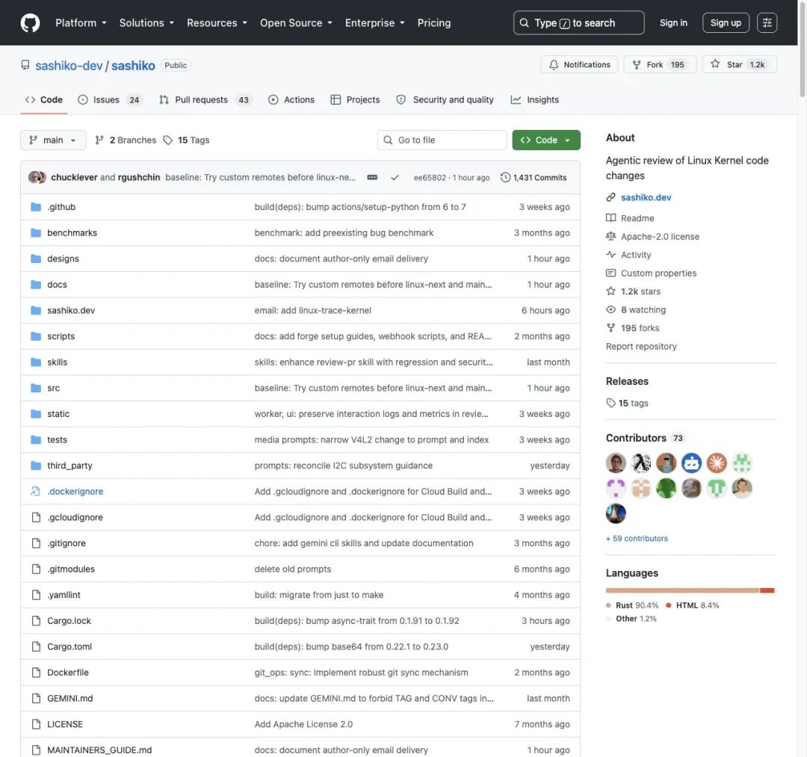807x757 pixels.
Task: Expand the green Code dropdown button
Action: point(546,140)
